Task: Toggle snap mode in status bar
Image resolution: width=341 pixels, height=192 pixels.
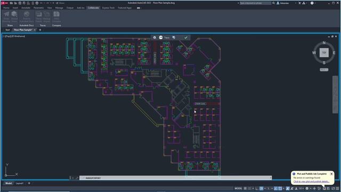Action: tap(250, 188)
